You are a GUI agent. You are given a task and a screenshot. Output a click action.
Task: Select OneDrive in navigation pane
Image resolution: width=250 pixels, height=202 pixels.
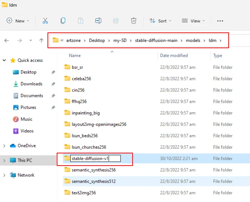[27, 146]
